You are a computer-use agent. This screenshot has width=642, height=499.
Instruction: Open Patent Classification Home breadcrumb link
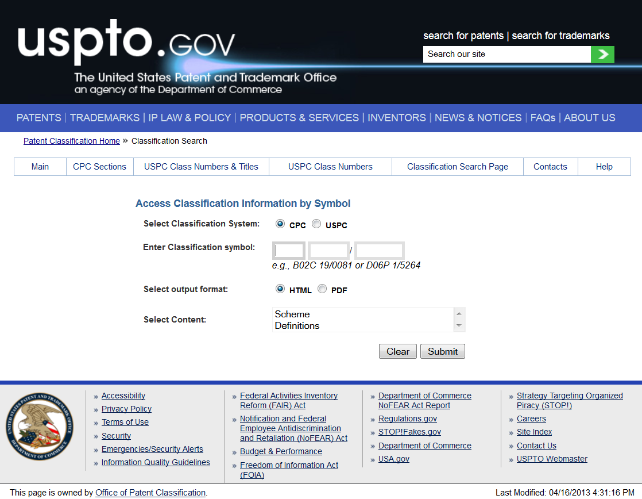pyautogui.click(x=72, y=141)
